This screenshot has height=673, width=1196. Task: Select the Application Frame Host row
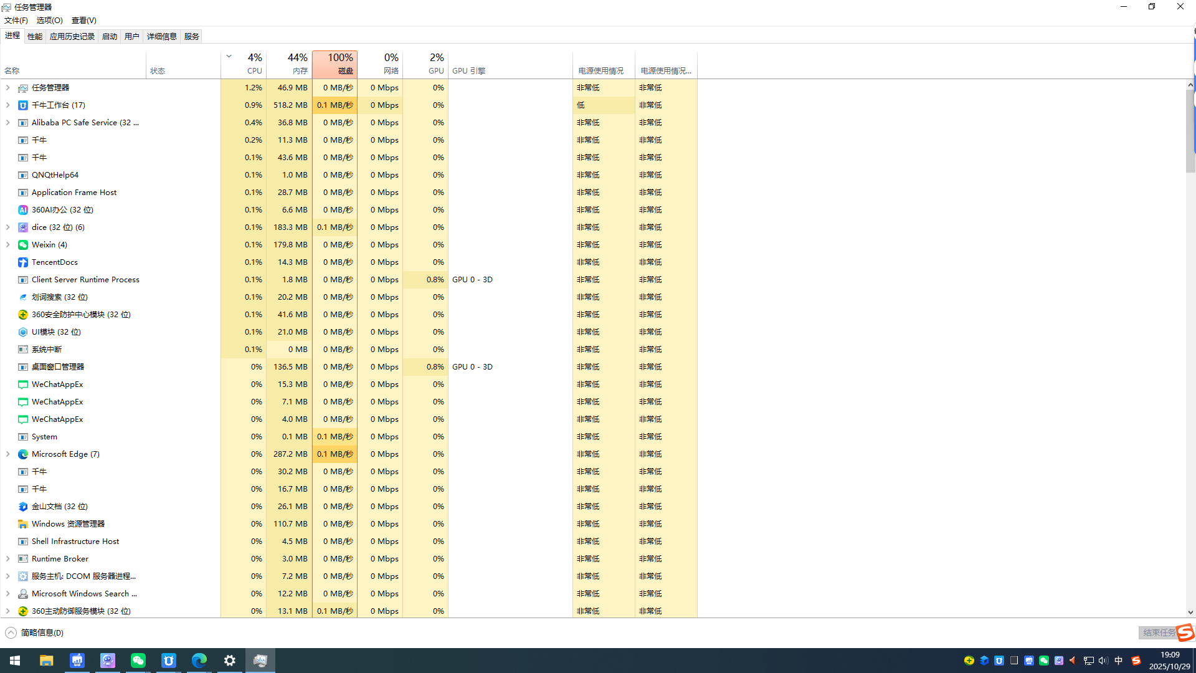349,193
